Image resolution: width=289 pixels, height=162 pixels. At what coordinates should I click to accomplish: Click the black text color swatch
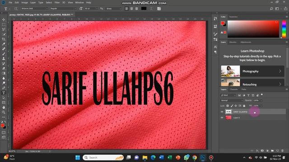[144, 9]
